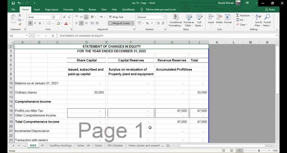This screenshot has width=287, height=153.
Task: Bottom align cell text
Action: click(86, 17)
